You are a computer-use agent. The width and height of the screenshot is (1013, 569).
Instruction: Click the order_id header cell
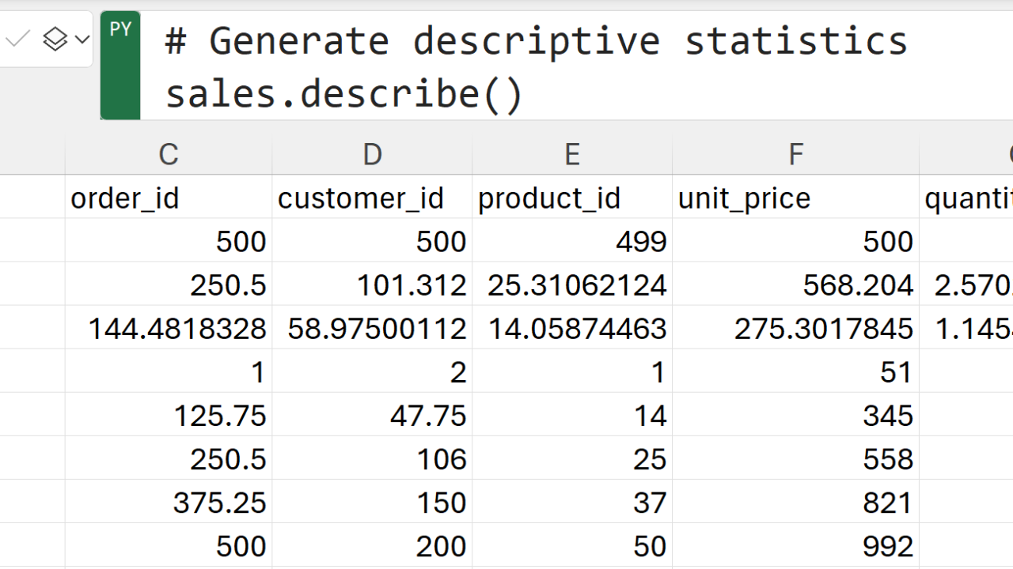click(x=168, y=198)
